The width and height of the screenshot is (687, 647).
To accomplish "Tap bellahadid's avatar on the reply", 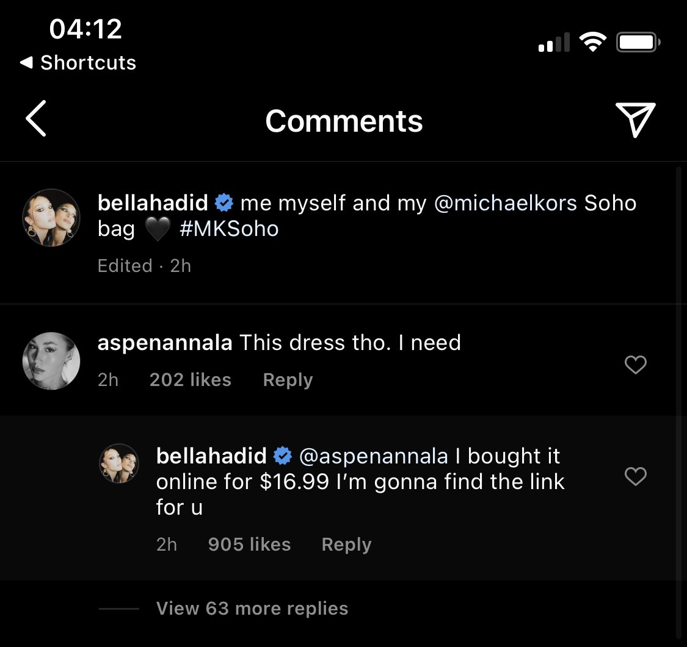I will coord(119,464).
